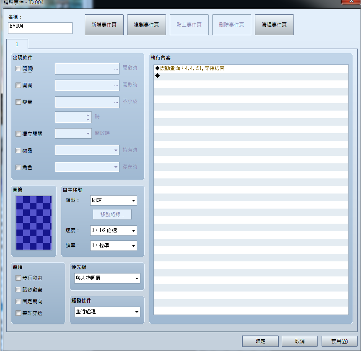Open the 類型 movement type dropdown

click(114, 200)
